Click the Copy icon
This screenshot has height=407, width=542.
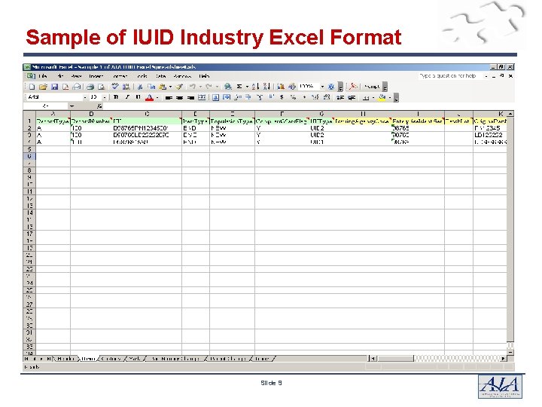pos(151,87)
